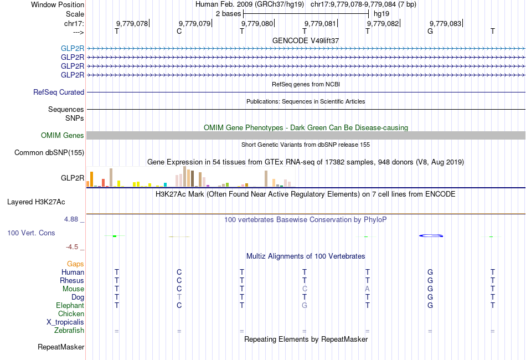The height and width of the screenshot is (360, 526).
Task: Click the Sequences track label
Action: 66,109
